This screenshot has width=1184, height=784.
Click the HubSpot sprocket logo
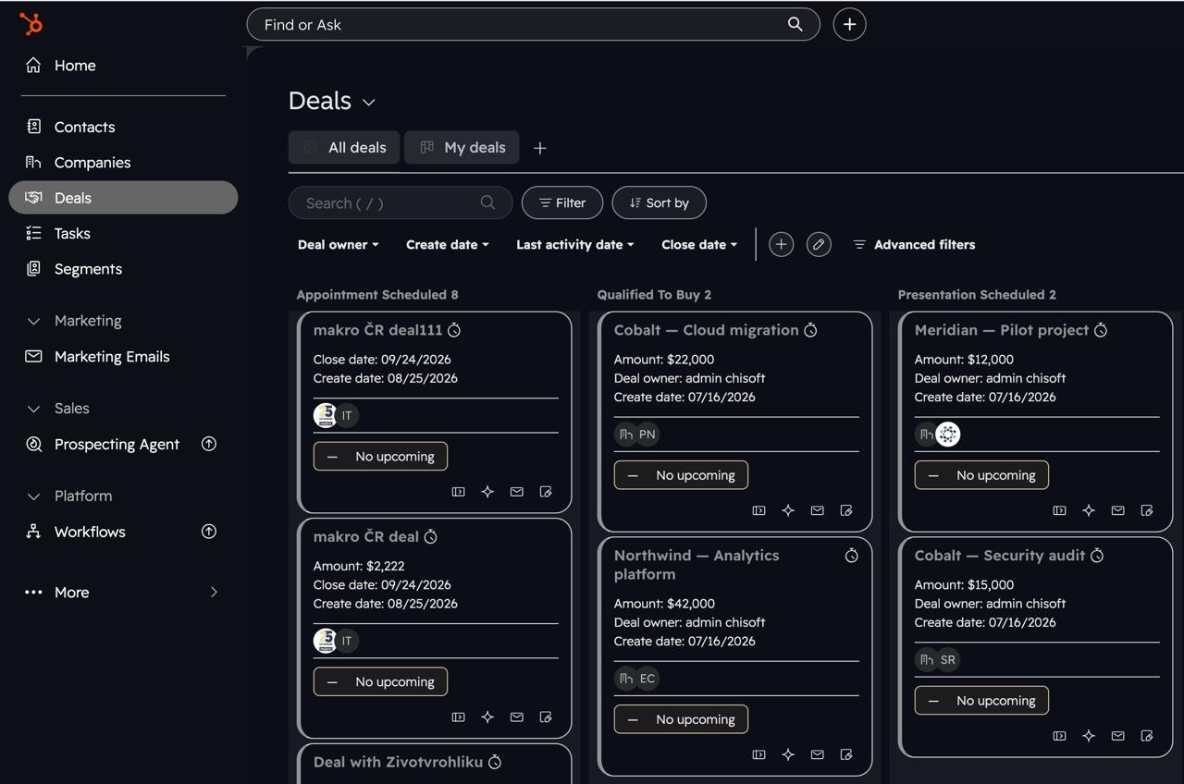pos(31,24)
